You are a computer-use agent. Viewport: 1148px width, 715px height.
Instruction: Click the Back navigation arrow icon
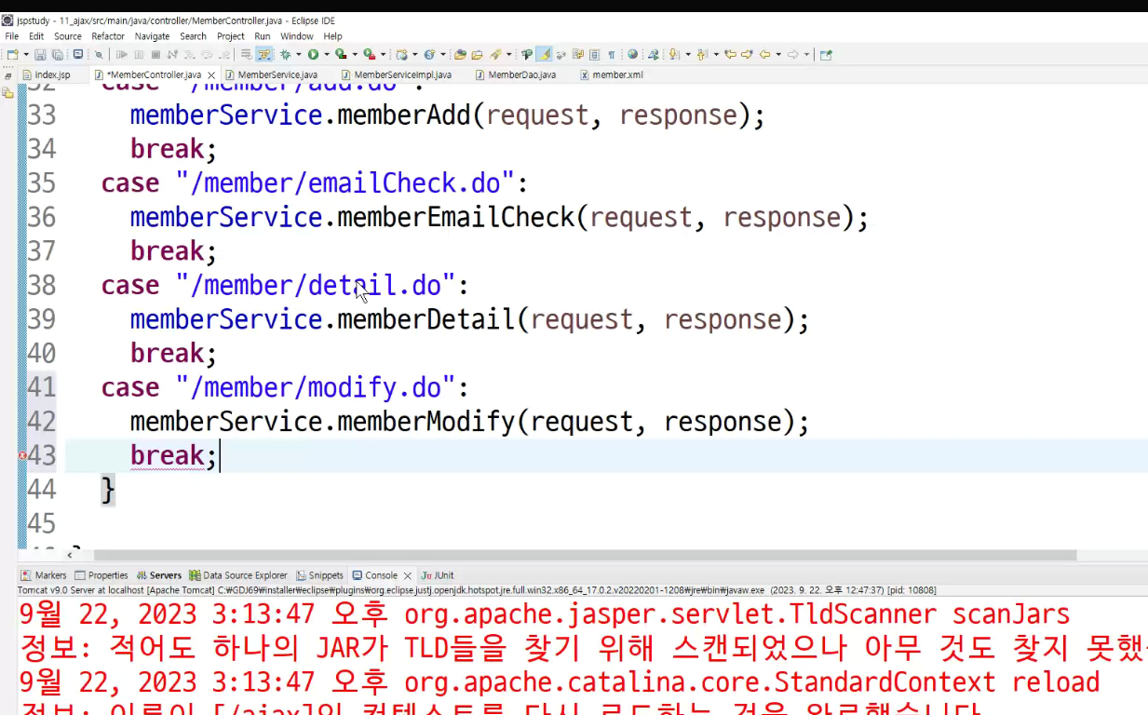coord(764,55)
